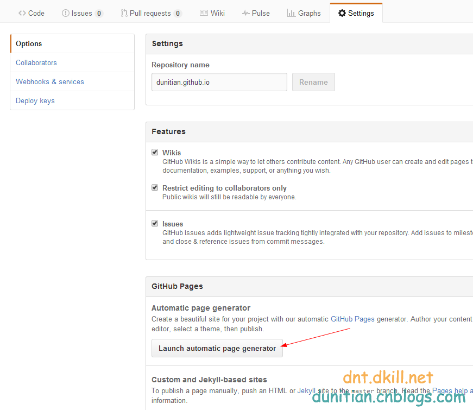Switch to the Pulse tab
473x410 pixels.
tap(256, 13)
